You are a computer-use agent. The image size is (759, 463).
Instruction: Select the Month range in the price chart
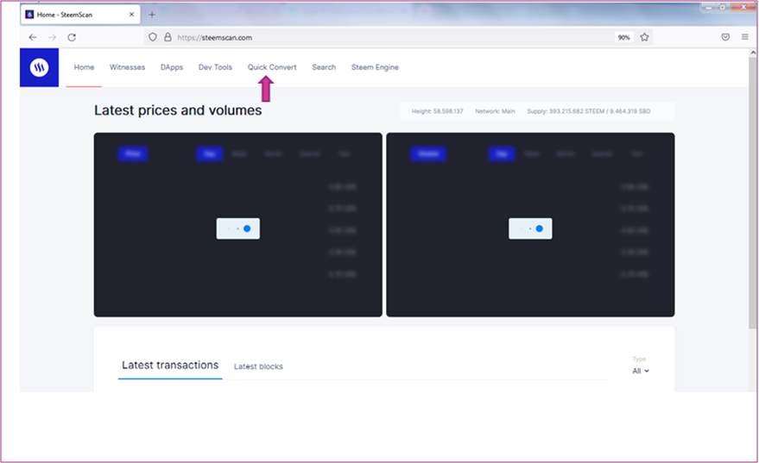(274, 153)
